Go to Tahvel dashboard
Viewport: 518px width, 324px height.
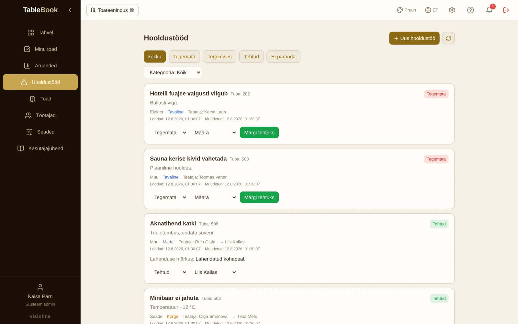point(40,32)
